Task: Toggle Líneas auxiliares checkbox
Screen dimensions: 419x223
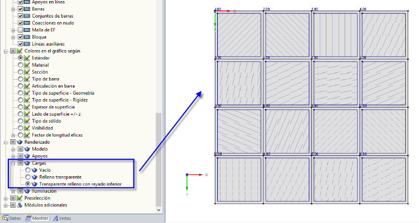Action: [20, 43]
